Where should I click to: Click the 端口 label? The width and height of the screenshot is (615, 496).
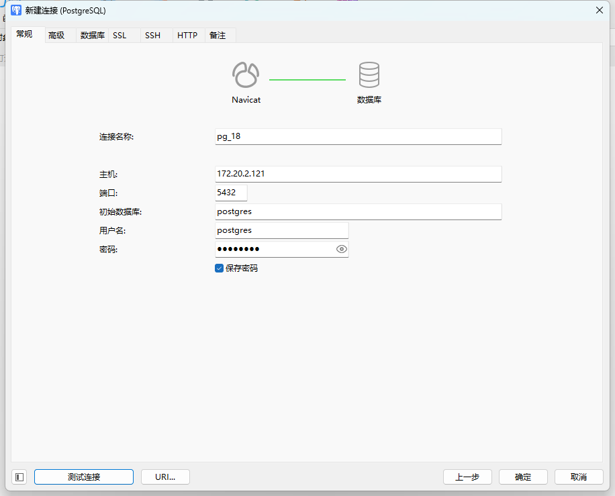click(x=108, y=193)
